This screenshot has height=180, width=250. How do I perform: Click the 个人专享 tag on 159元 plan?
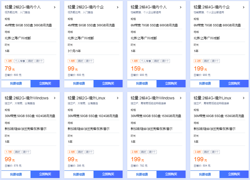[146, 61]
